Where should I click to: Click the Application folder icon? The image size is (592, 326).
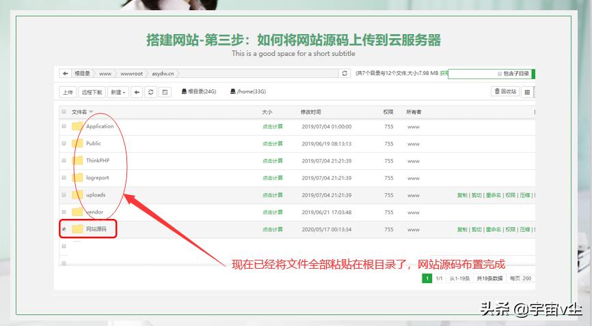[77, 126]
